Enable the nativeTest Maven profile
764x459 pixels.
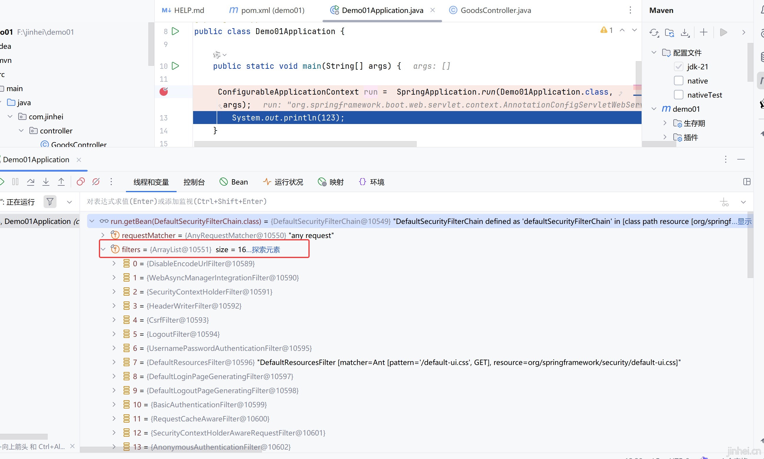(x=678, y=95)
